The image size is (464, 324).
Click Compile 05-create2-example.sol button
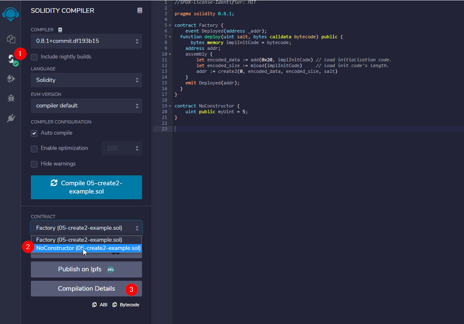(x=86, y=187)
